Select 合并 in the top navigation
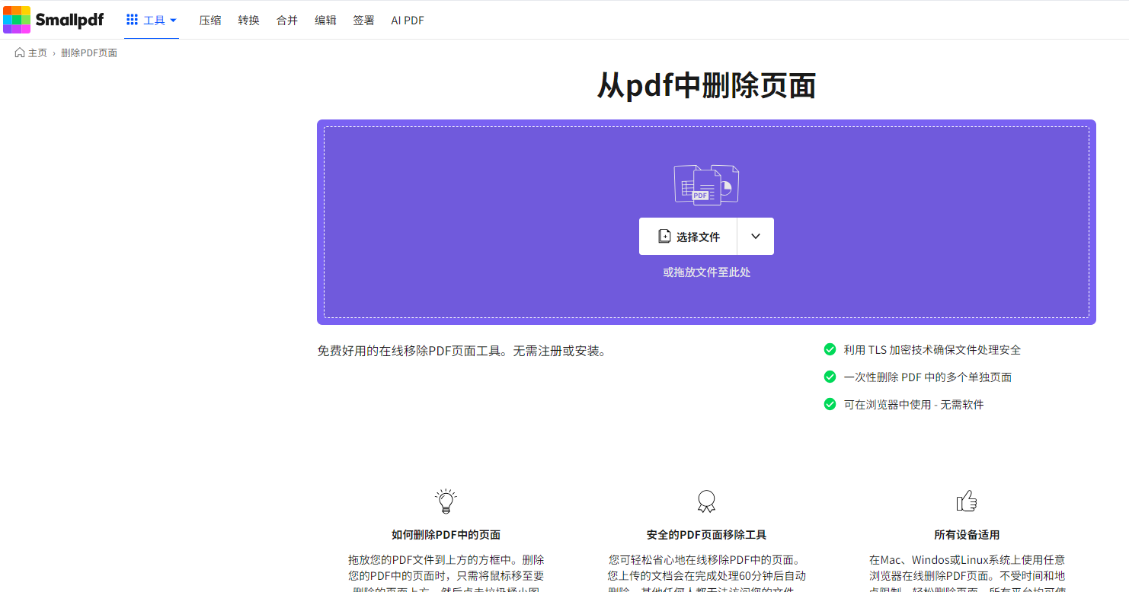Screen dimensions: 1129x592 (287, 21)
